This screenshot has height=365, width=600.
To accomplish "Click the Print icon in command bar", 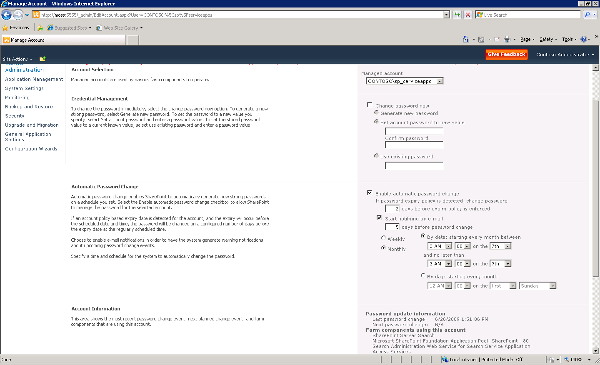I will (507, 39).
